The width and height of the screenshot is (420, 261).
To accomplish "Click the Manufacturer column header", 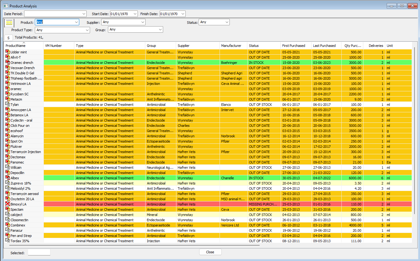I will coord(233,46).
